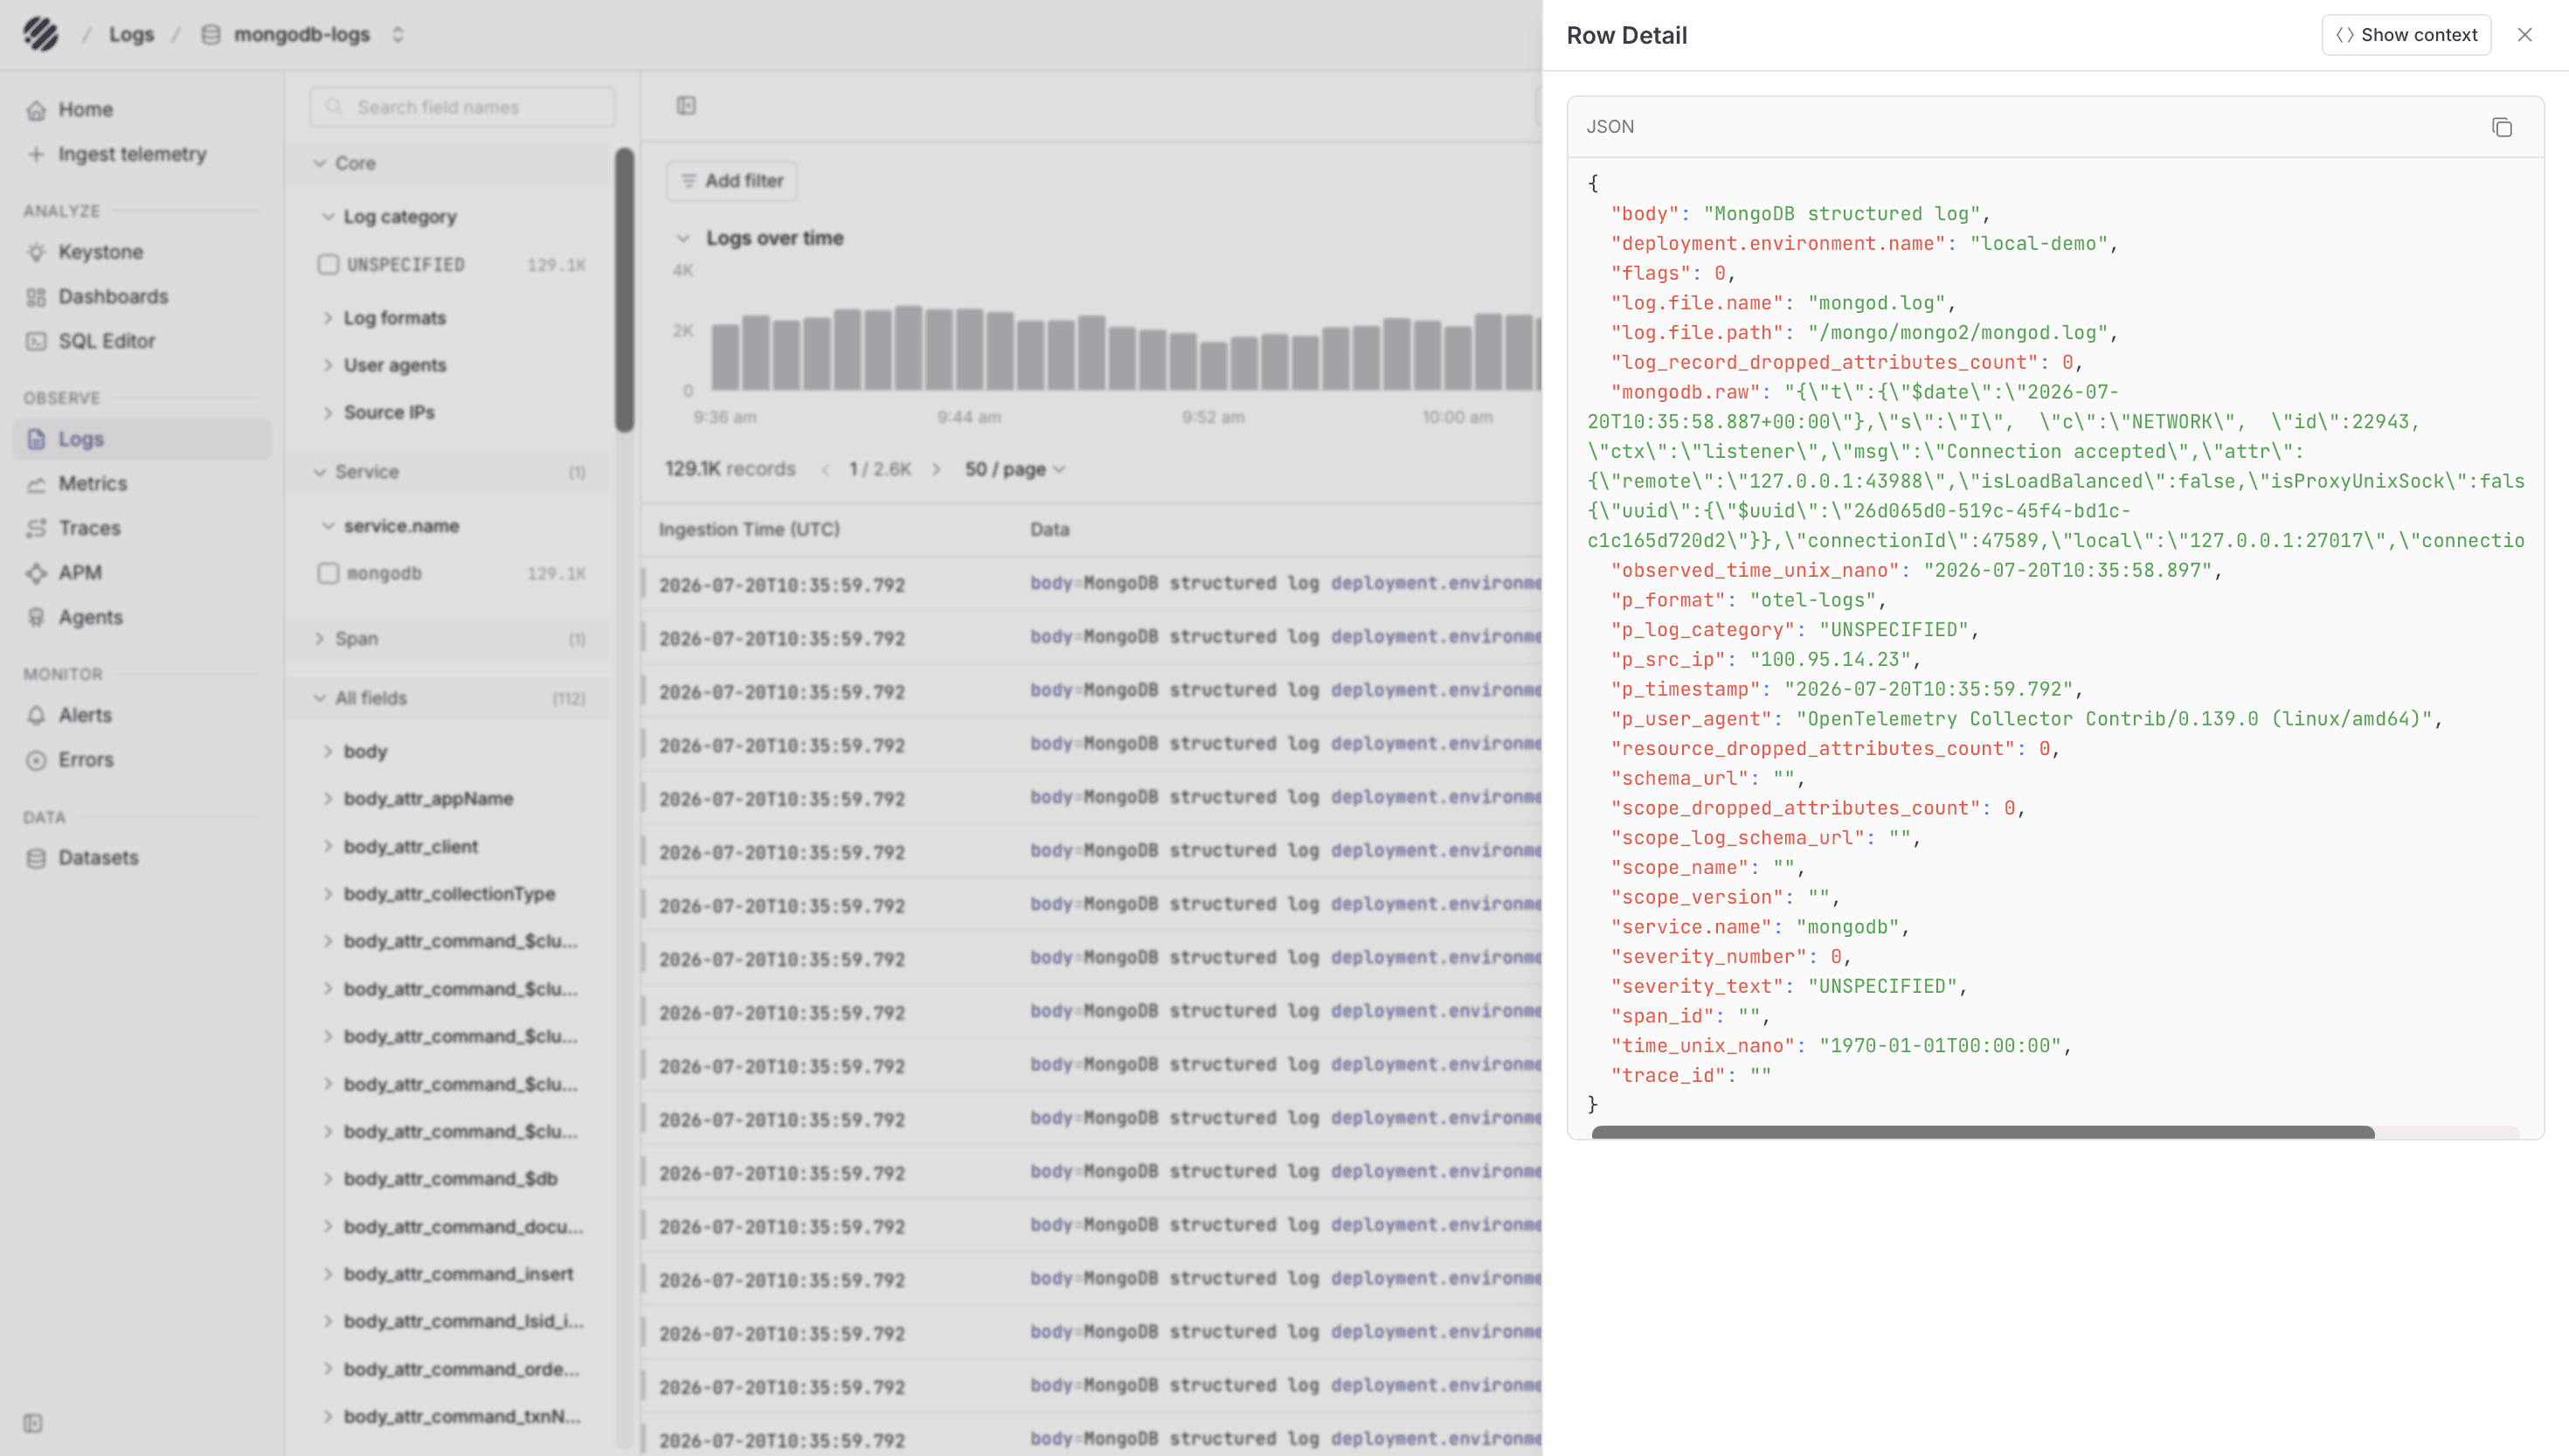The image size is (2569, 1456).
Task: Click the Data column header
Action: pos(1049,530)
